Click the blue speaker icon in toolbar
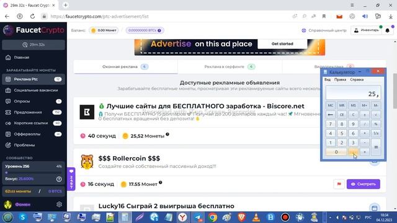Image resolution: width=397 pixels, height=223 pixels. pos(365,17)
